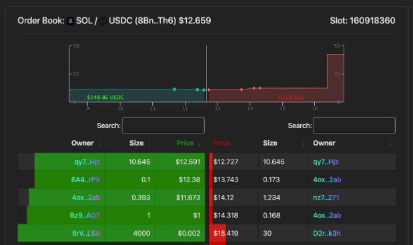The height and width of the screenshot is (245, 413).
Task: Click the green Price column header
Action: (185, 144)
